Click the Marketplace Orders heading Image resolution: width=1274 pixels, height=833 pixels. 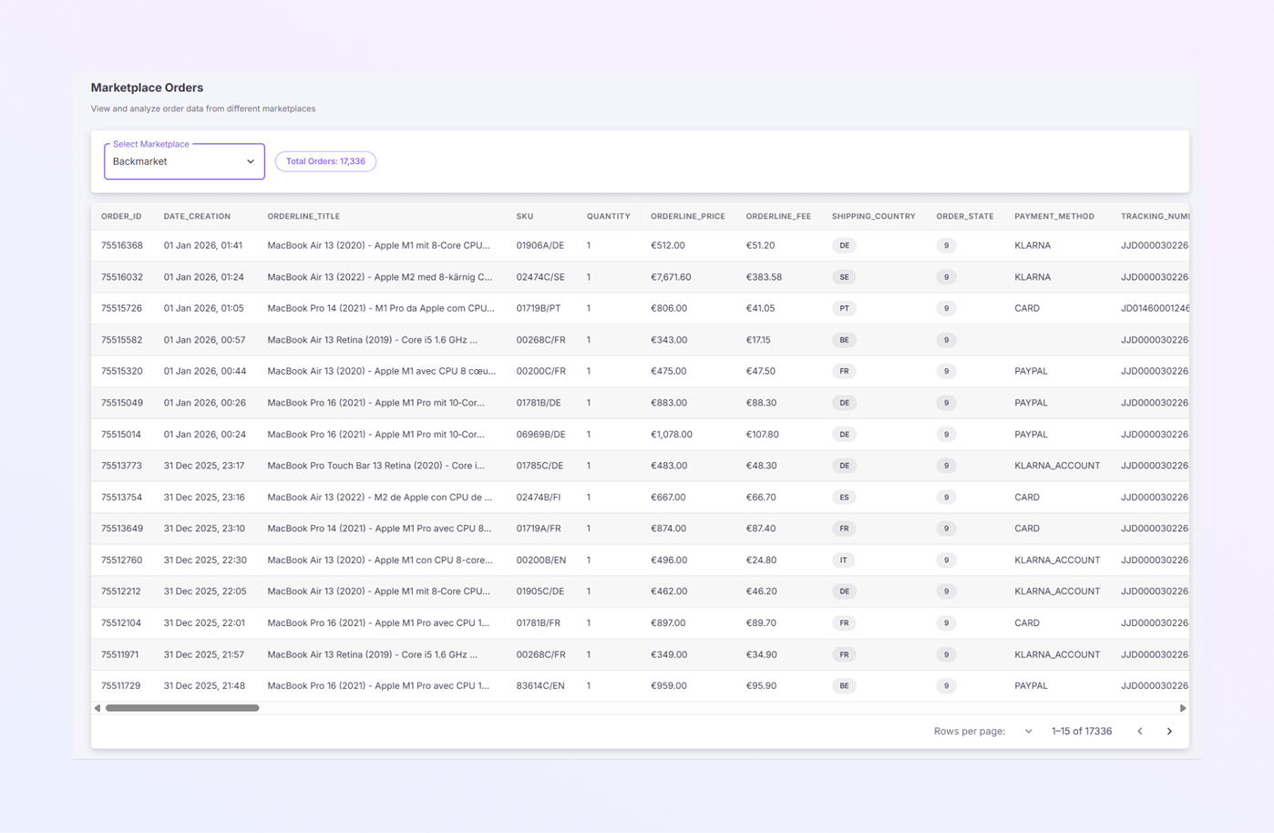[147, 87]
